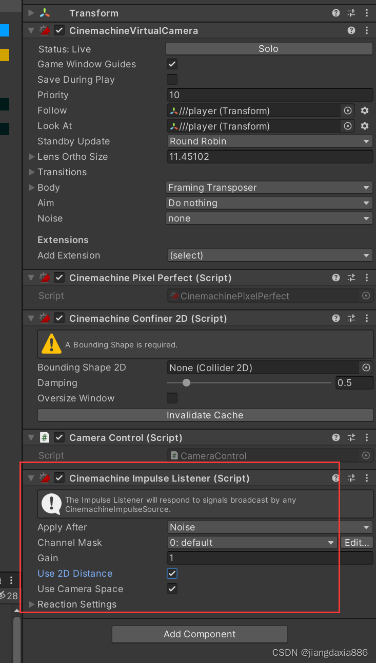The image size is (376, 663).
Task: Open CinemachineVirtualCamera help icon
Action: 351,31
